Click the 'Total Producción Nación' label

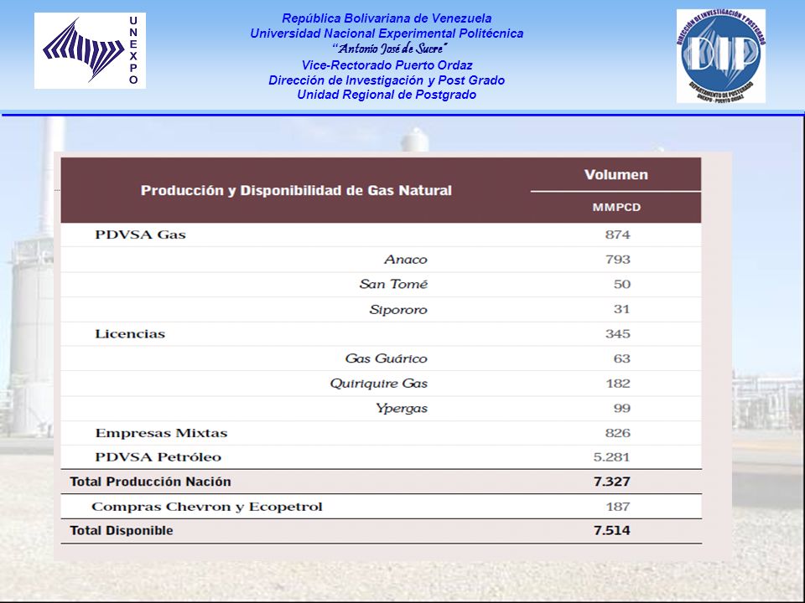tap(150, 482)
